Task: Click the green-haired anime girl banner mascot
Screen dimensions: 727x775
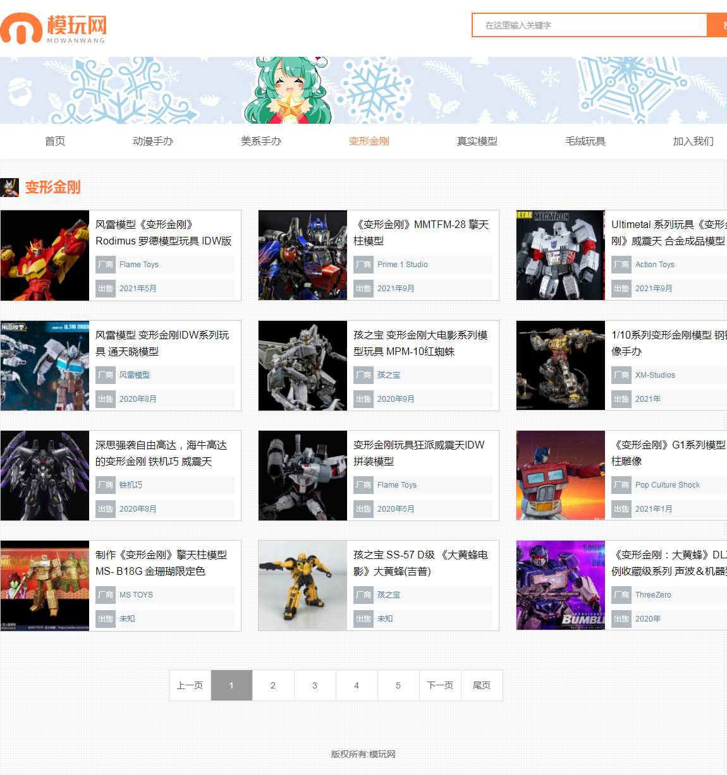Action: coord(288,91)
